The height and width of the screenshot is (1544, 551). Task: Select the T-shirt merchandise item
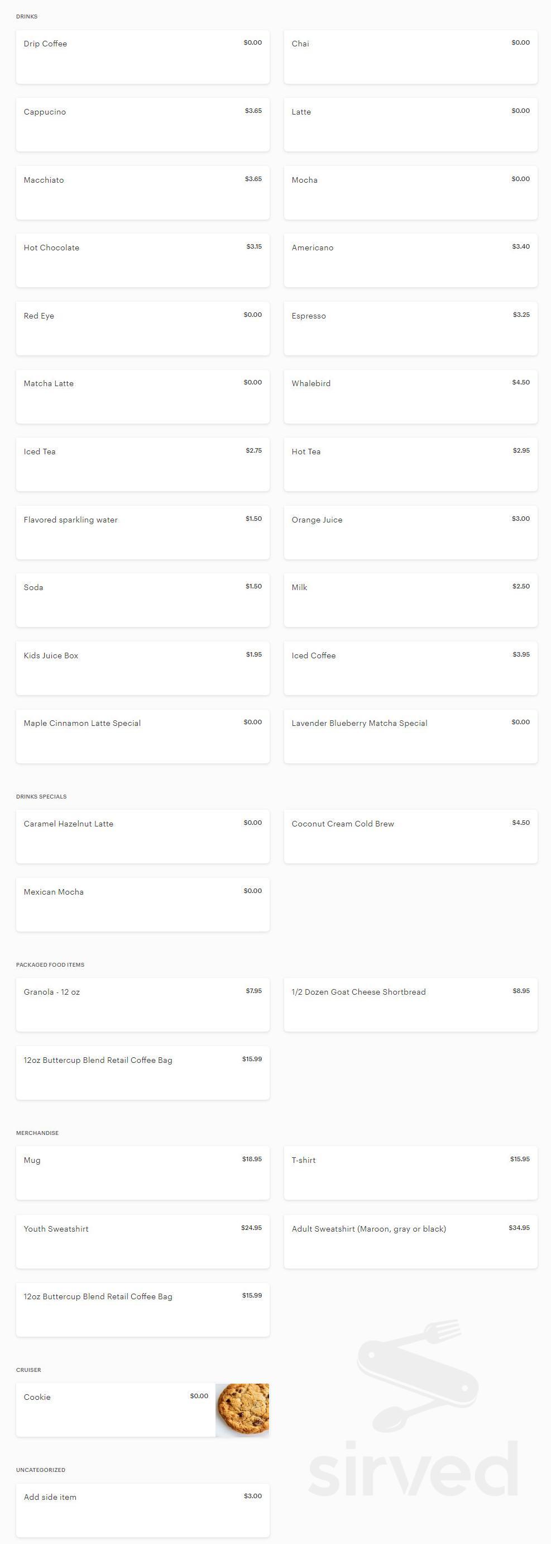pos(410,1173)
